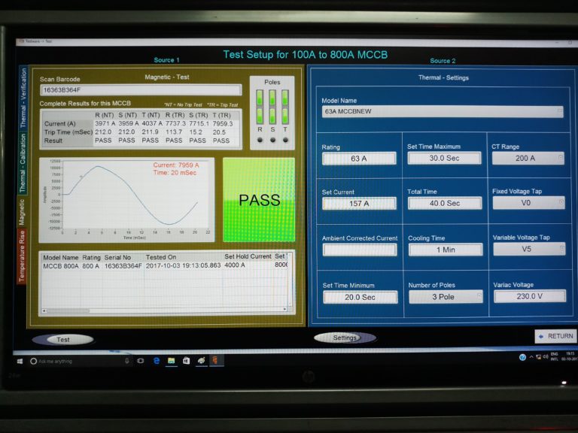Select the Thermal - Verification side tab
The width and height of the screenshot is (578, 433).
pos(23,98)
